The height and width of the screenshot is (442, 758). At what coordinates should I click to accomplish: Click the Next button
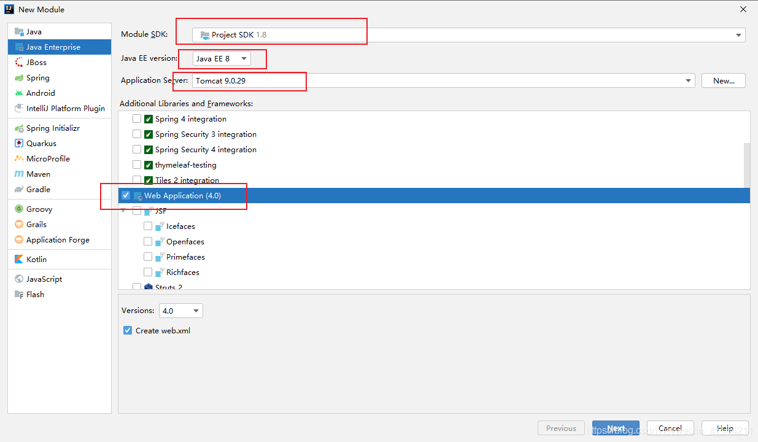616,428
